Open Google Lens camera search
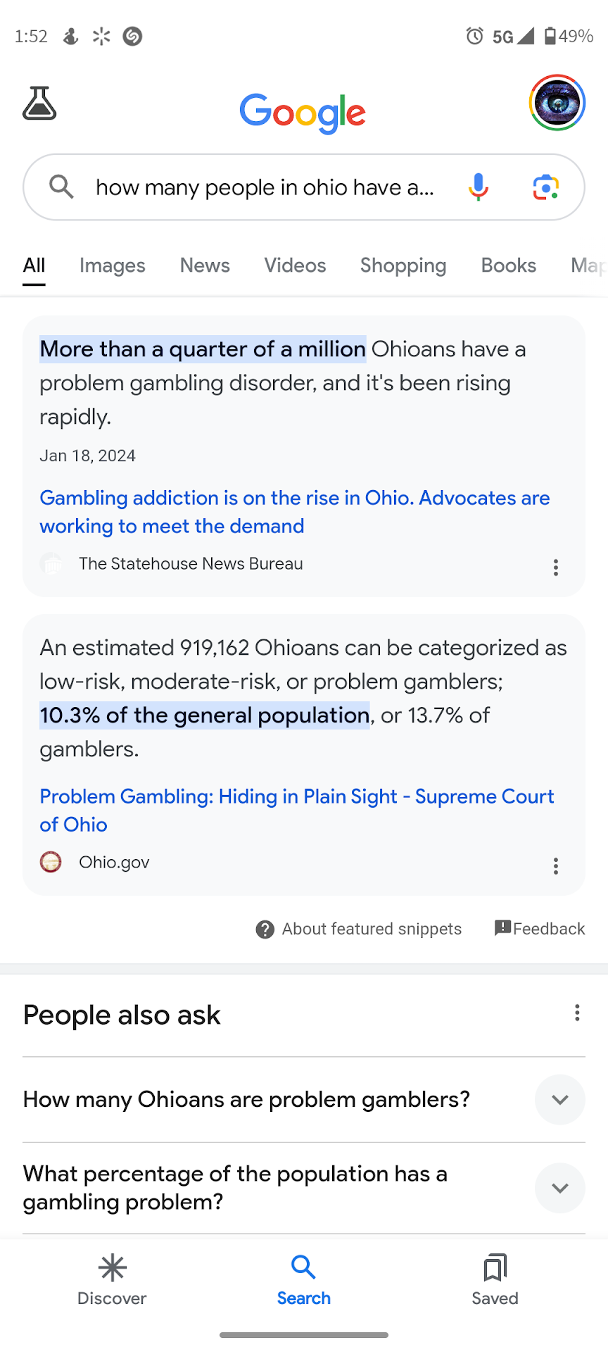Screen dimensions: 608x1352 545,187
